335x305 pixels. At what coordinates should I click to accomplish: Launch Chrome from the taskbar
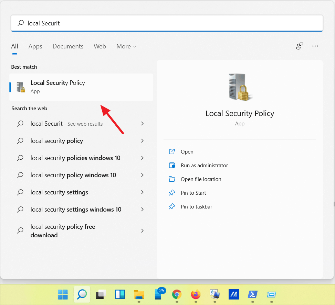[177, 295]
